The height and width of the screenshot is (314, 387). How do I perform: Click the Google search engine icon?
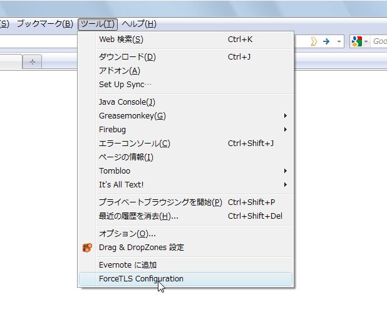coord(357,41)
